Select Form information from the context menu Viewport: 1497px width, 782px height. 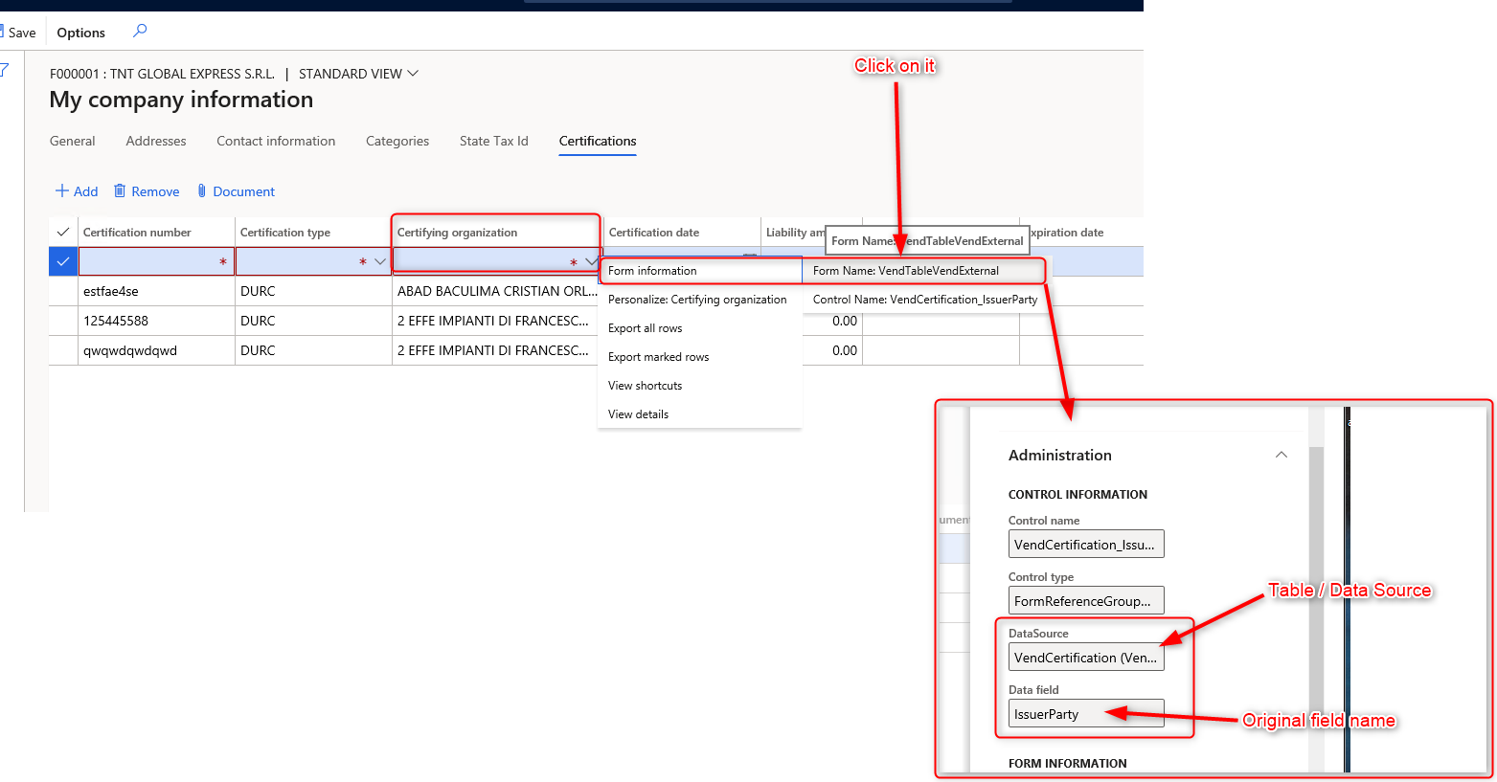click(652, 270)
